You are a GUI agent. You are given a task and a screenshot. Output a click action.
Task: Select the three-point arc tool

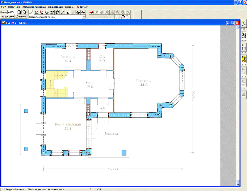pos(47,12)
